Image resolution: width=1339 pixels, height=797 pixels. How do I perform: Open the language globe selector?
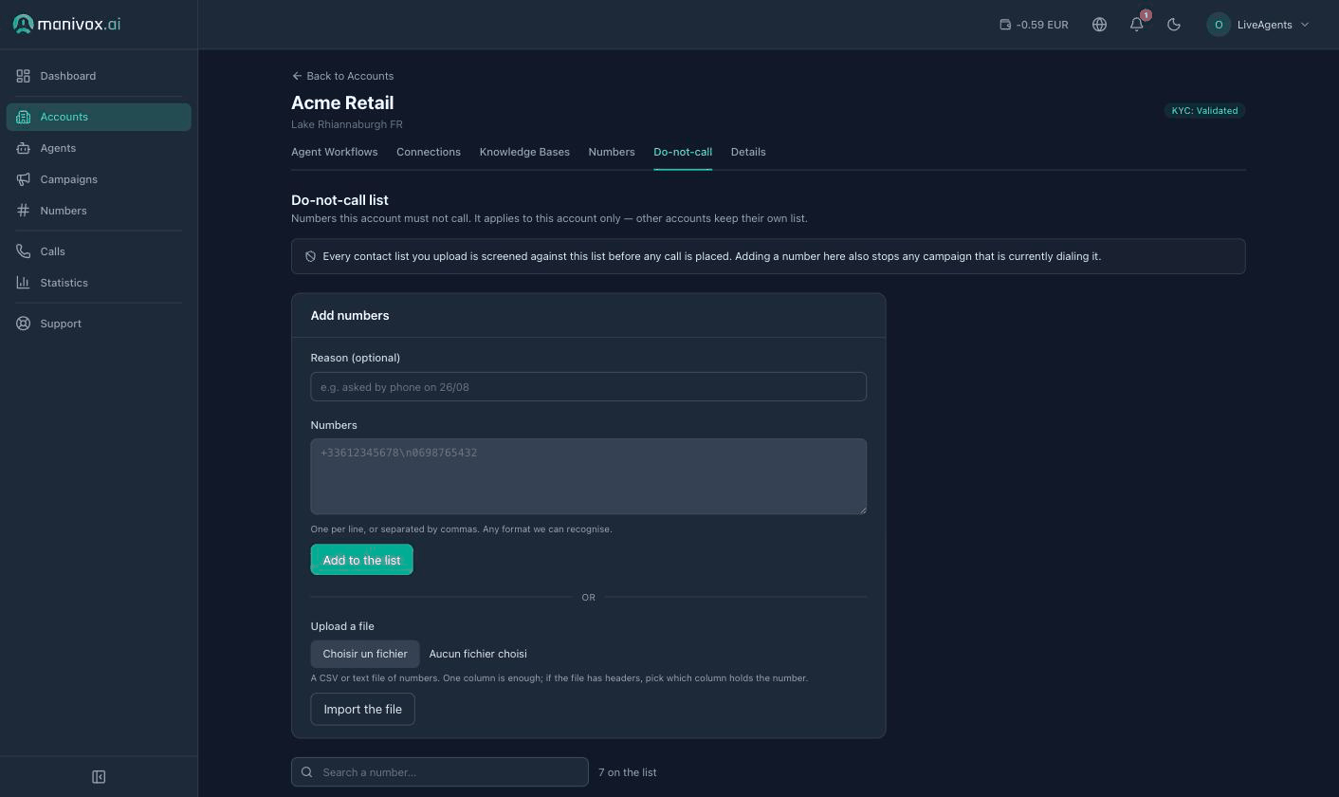[x=1099, y=25]
